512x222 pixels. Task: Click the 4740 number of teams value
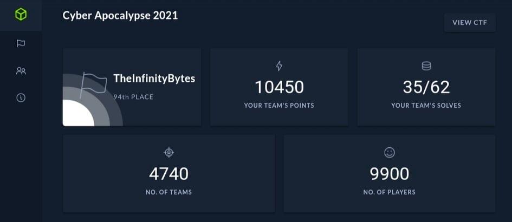(x=168, y=174)
